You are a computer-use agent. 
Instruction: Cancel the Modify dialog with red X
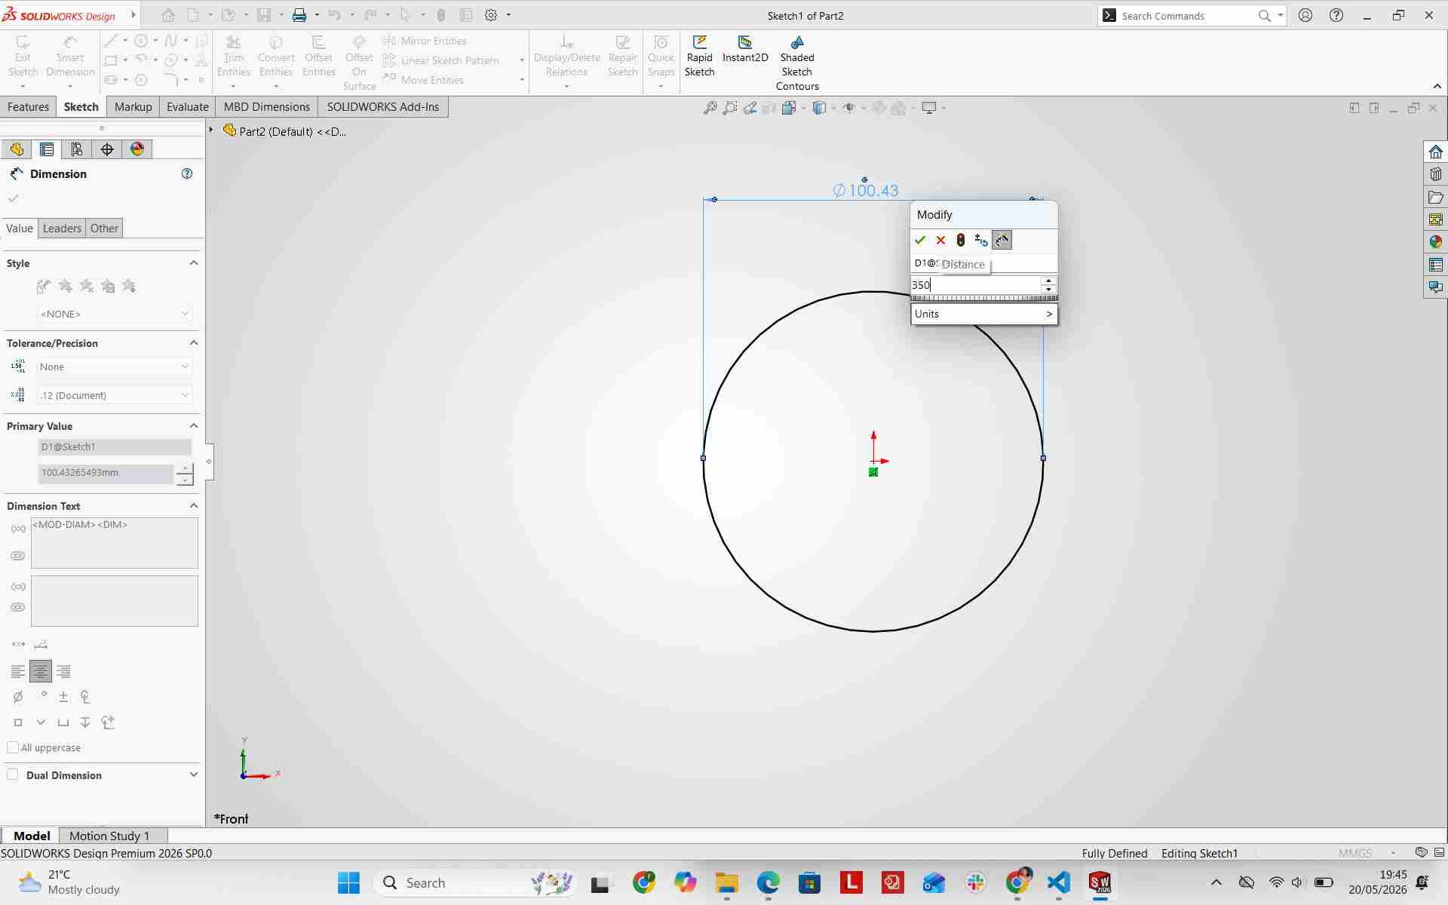click(940, 240)
